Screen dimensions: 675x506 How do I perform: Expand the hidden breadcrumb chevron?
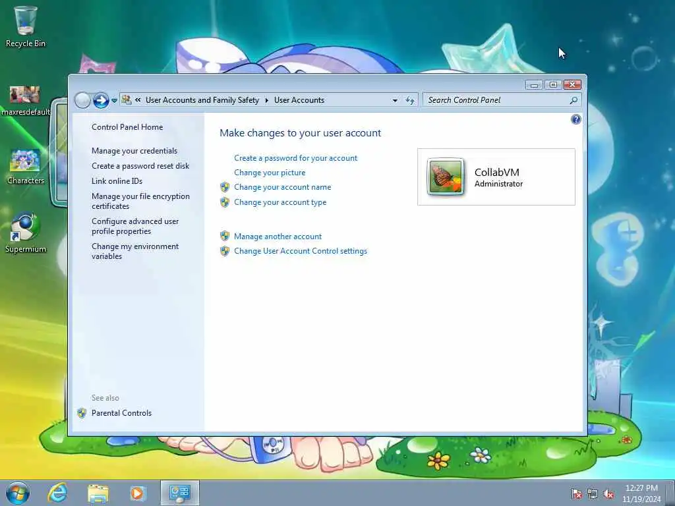click(138, 100)
